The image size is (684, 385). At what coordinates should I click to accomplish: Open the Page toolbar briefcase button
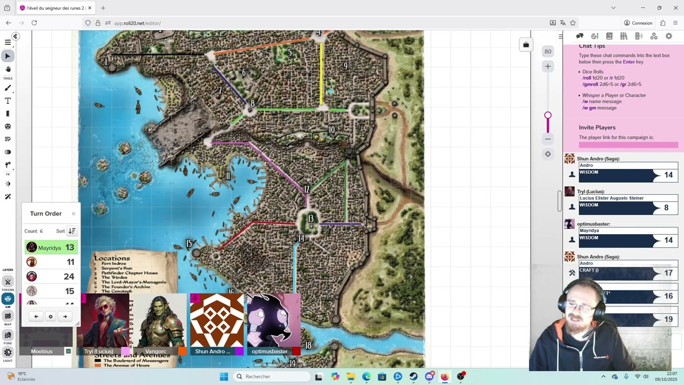(x=526, y=45)
